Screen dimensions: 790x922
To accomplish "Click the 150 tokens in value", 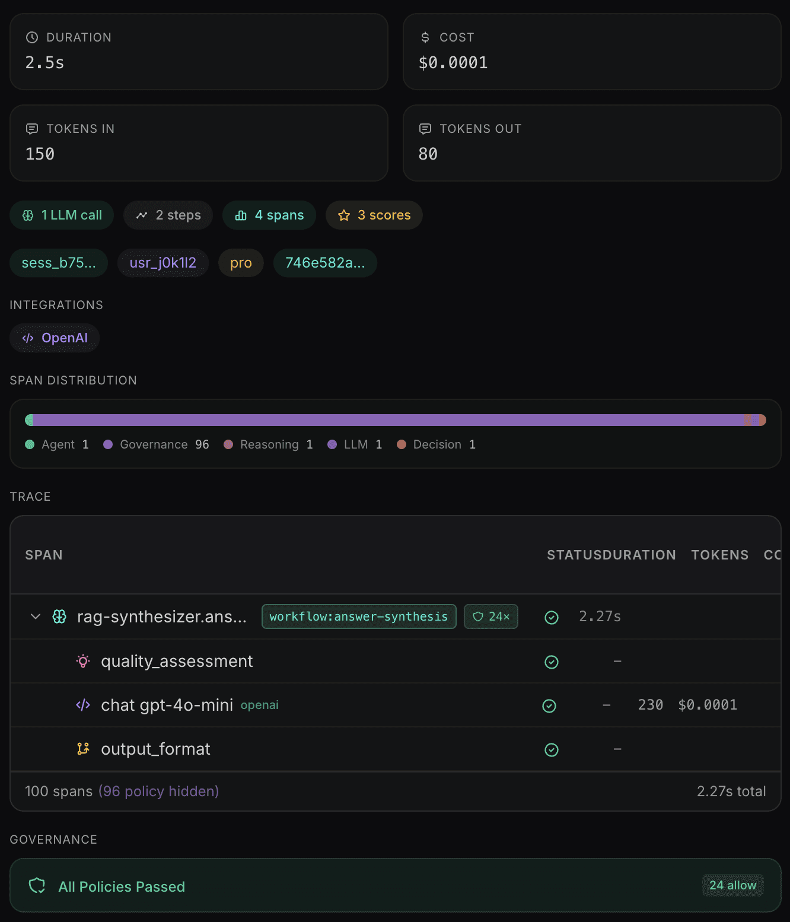I will tap(40, 154).
